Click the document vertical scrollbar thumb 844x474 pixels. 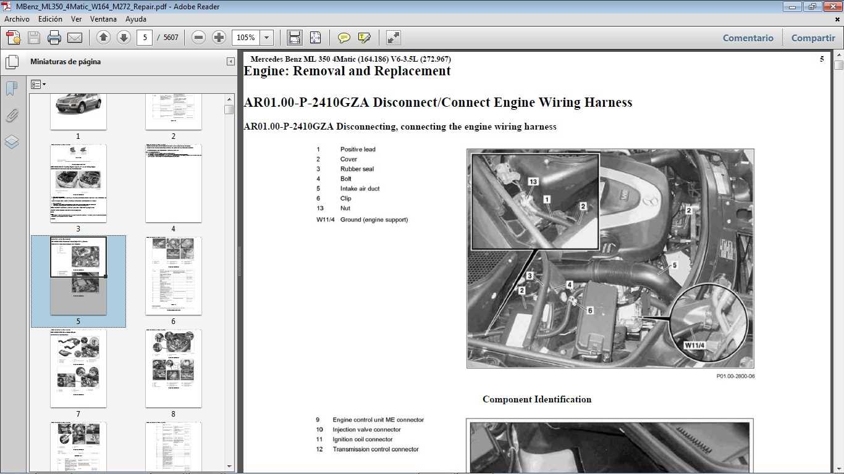(x=838, y=65)
